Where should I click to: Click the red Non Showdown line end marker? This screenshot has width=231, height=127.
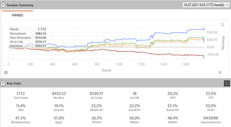coord(204,57)
